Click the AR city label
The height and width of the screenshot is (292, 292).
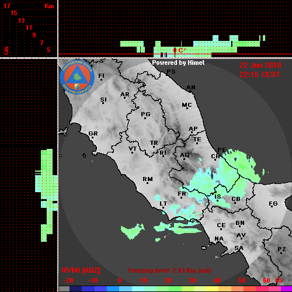coord(125,95)
